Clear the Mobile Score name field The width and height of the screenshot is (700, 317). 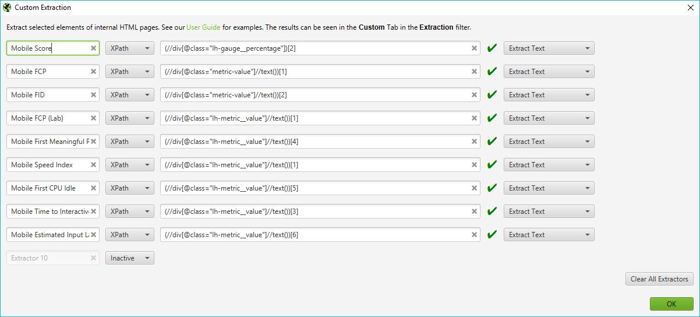click(x=93, y=48)
